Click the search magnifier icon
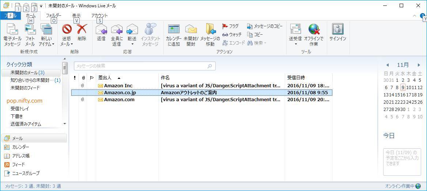The width and height of the screenshot is (427, 191). pyautogui.click(x=210, y=66)
